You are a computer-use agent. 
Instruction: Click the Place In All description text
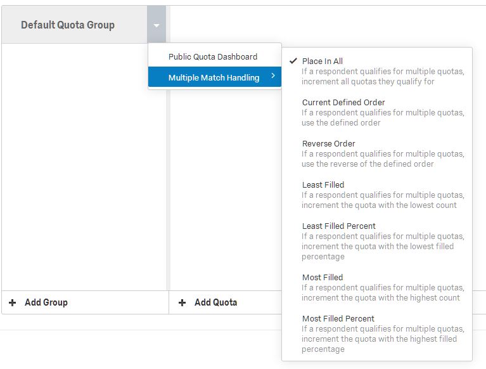(x=383, y=77)
